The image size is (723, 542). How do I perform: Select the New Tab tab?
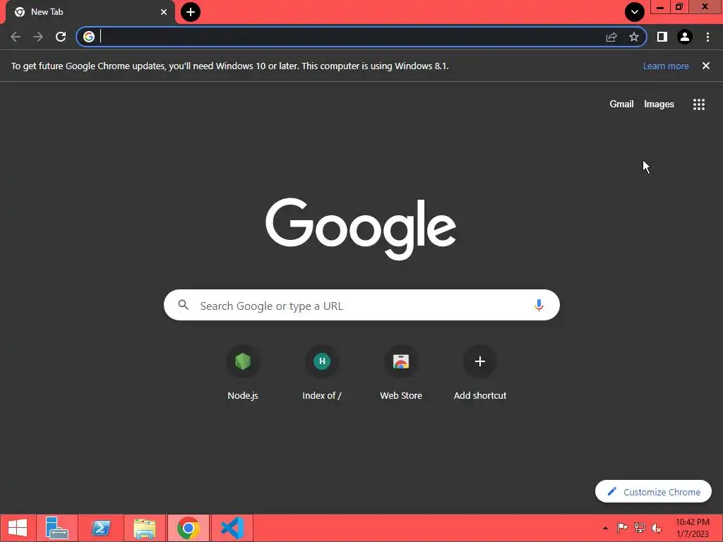pyautogui.click(x=90, y=12)
